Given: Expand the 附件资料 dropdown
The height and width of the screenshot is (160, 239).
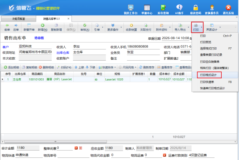Looking at the screenshot, I should tap(170, 28).
